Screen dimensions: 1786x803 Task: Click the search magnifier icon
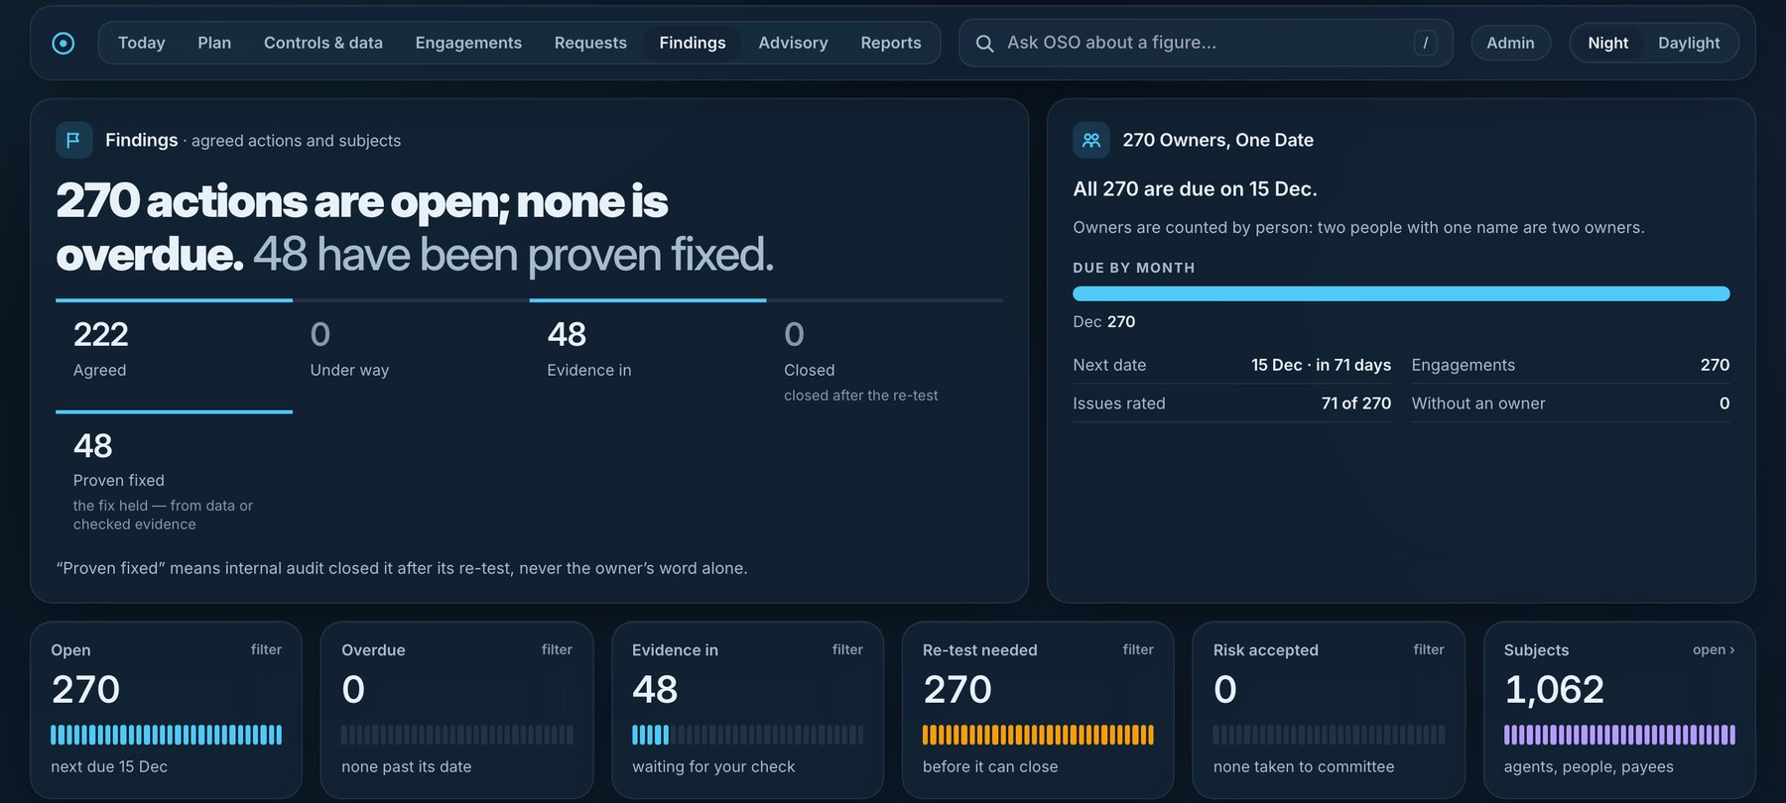click(984, 44)
